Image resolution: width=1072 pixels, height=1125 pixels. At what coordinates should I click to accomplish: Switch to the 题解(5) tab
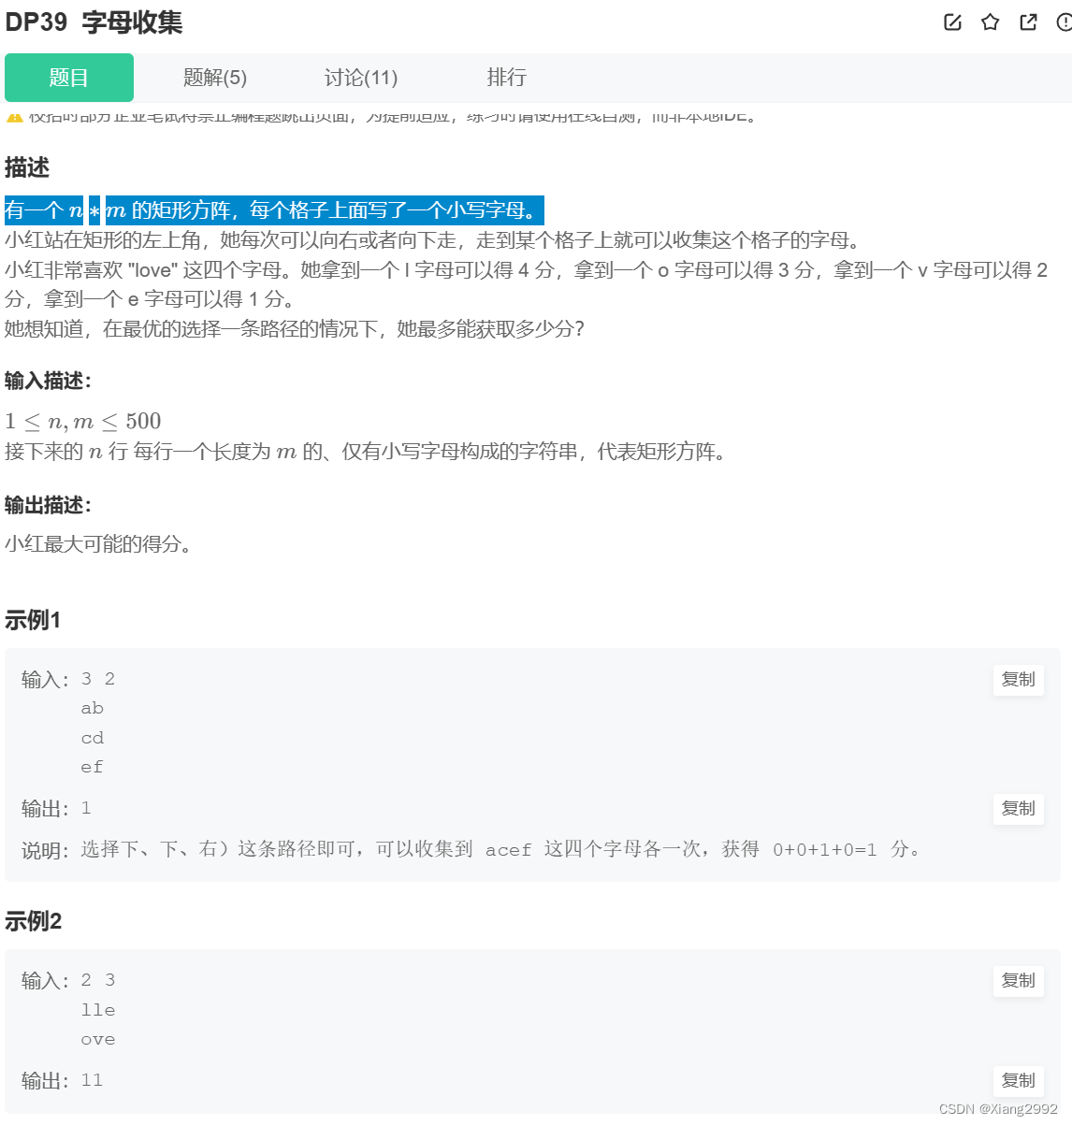pos(214,78)
